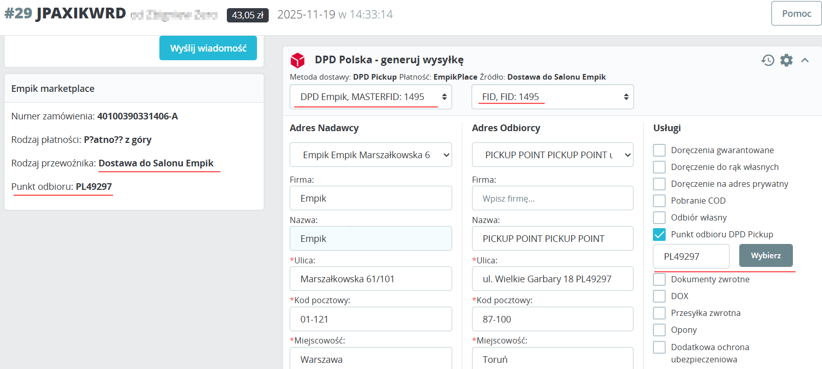Expand the sender address Empik Marszałkowska dropdown
822x369 pixels.
(x=370, y=155)
